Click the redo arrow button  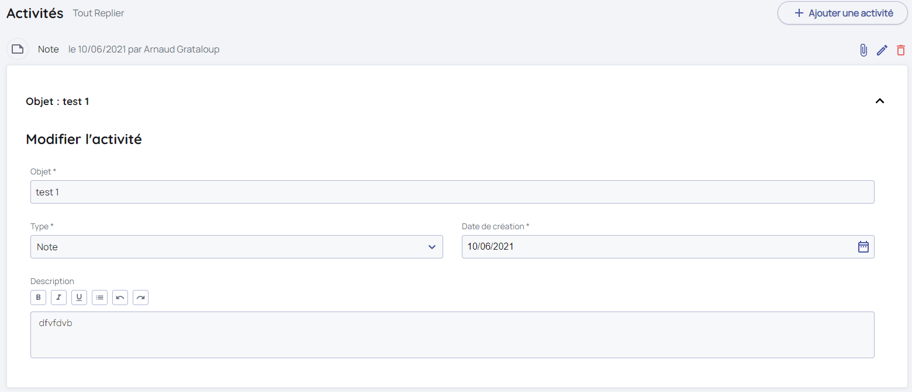click(x=140, y=297)
